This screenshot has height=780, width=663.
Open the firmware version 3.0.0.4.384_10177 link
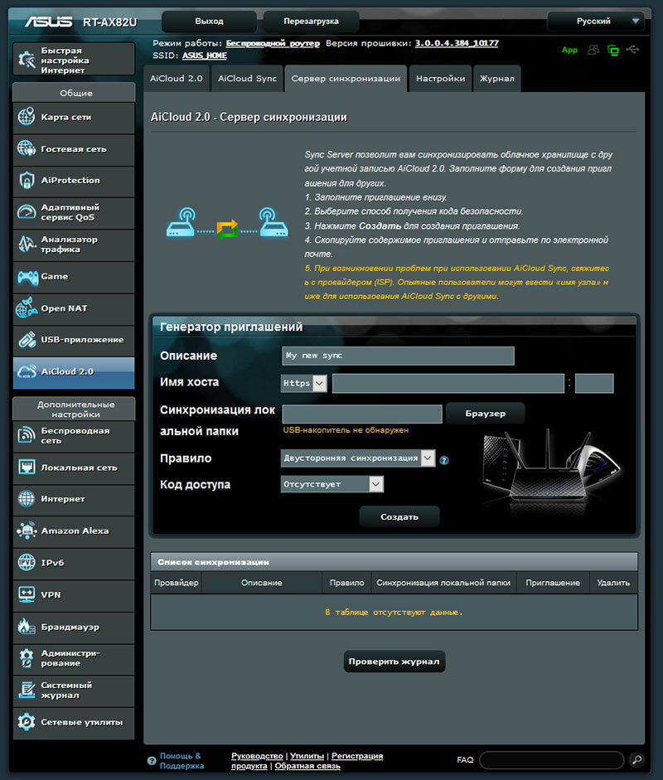click(x=457, y=43)
